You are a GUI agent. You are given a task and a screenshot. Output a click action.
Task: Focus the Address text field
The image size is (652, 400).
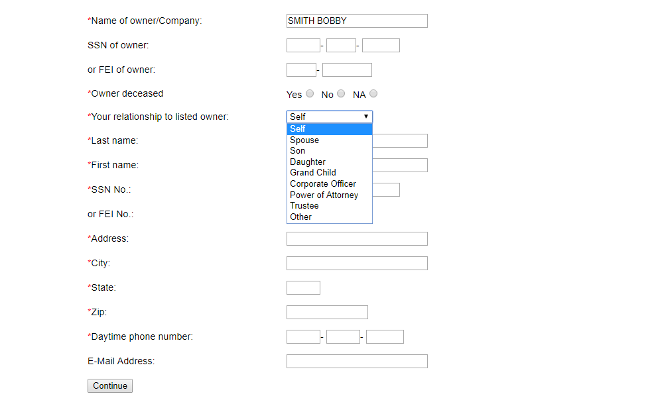pyautogui.click(x=357, y=239)
